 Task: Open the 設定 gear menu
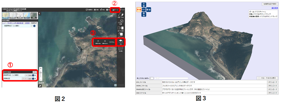[x=108, y=10]
